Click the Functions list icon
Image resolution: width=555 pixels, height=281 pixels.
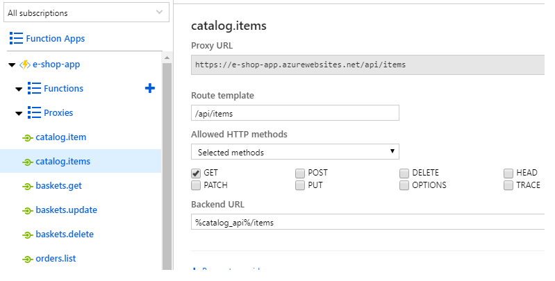pyautogui.click(x=34, y=89)
